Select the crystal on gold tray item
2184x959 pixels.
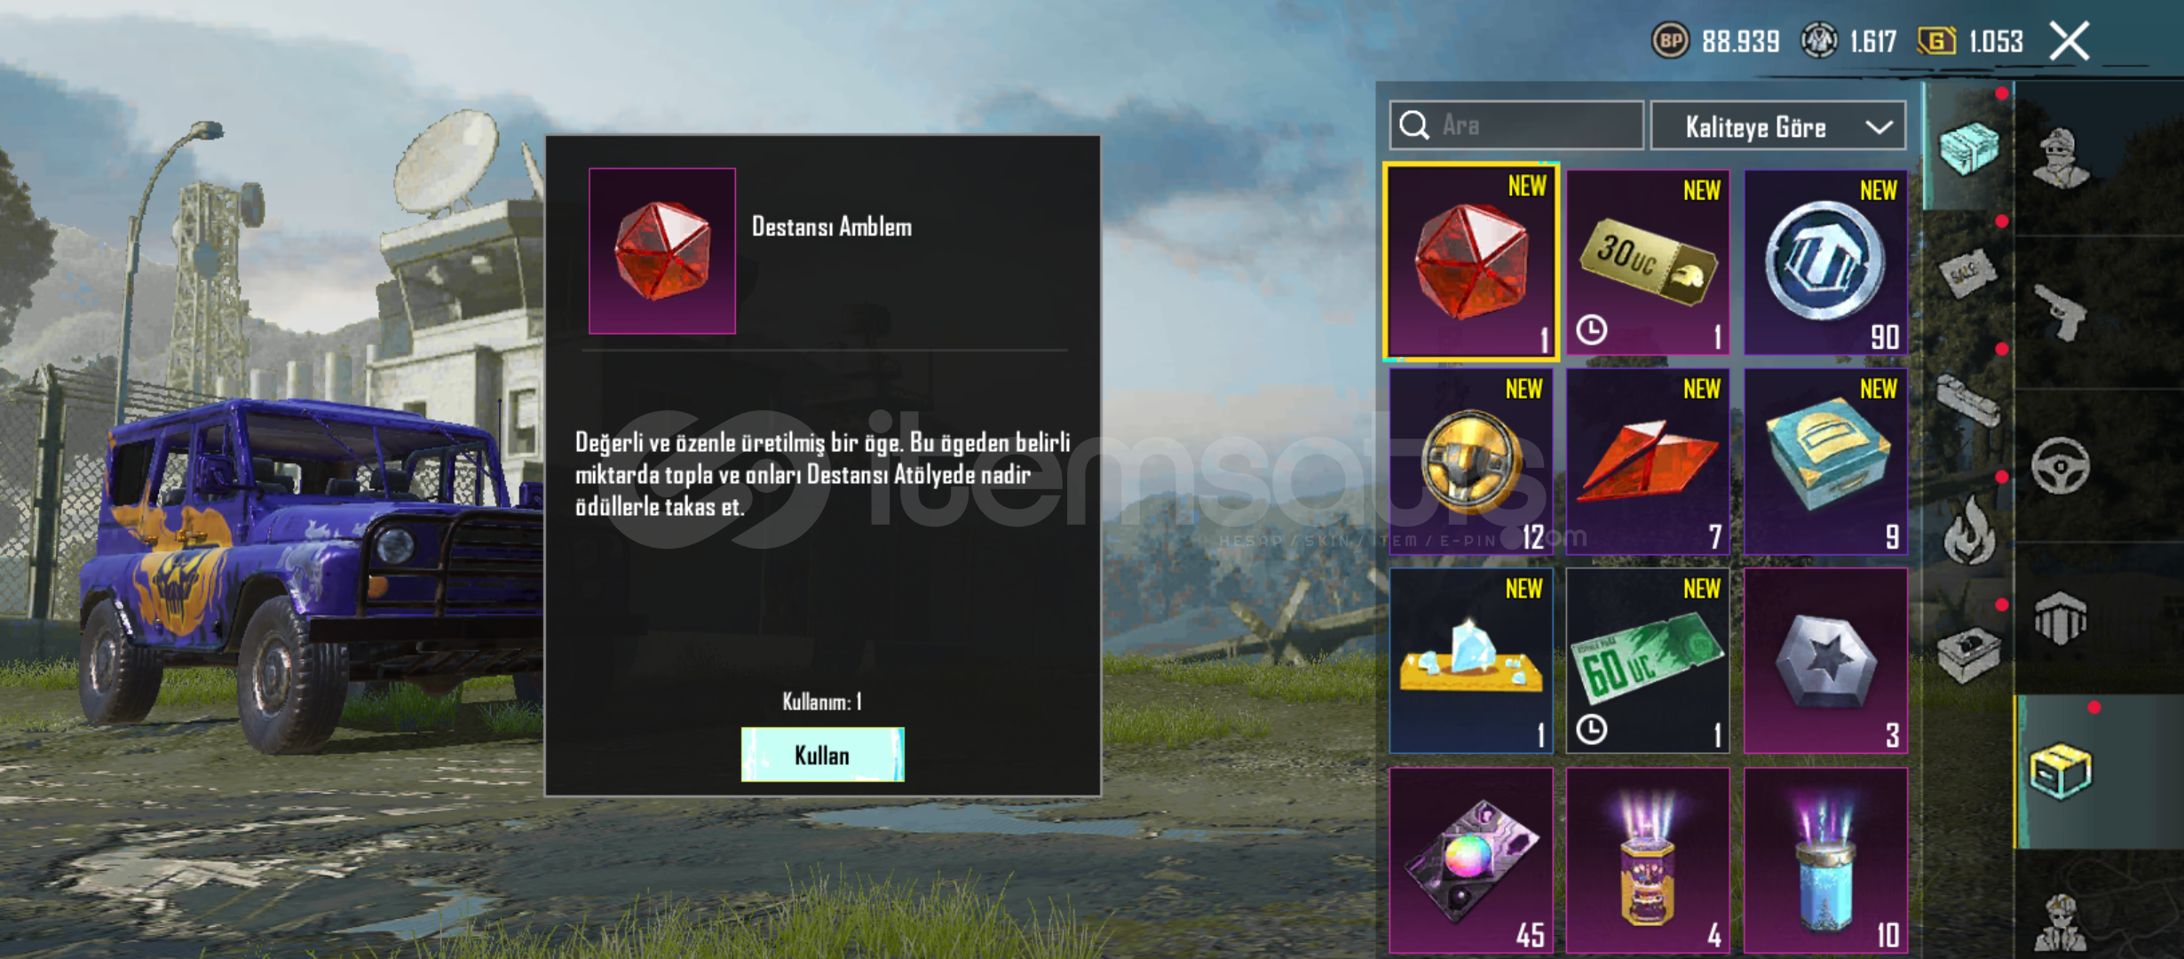point(1471,661)
